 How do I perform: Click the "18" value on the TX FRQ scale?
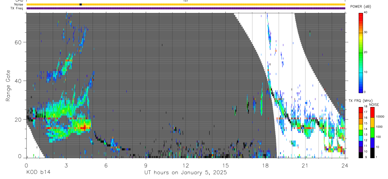pyautogui.click(x=366, y=107)
